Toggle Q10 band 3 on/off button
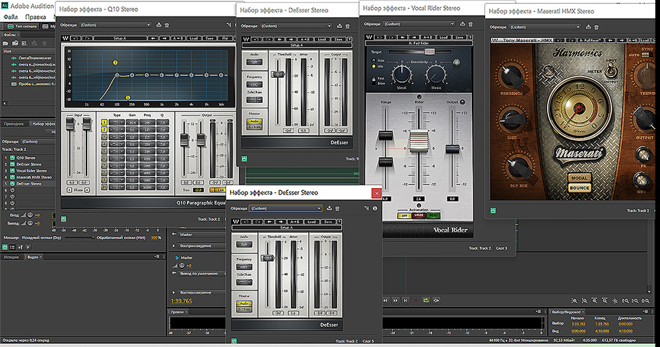Screen dimensions: 660x347 (x=104, y=137)
